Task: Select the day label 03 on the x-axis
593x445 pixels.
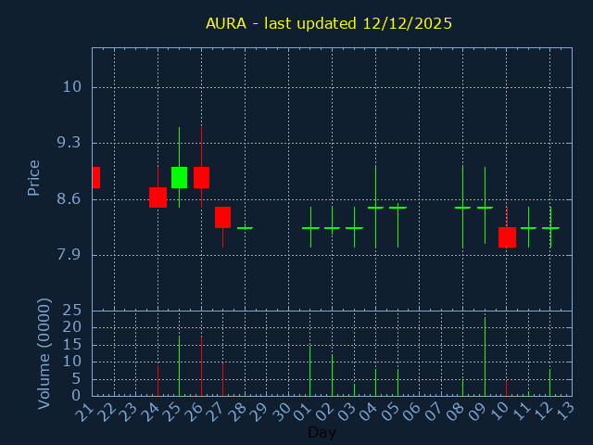Action: [346, 412]
